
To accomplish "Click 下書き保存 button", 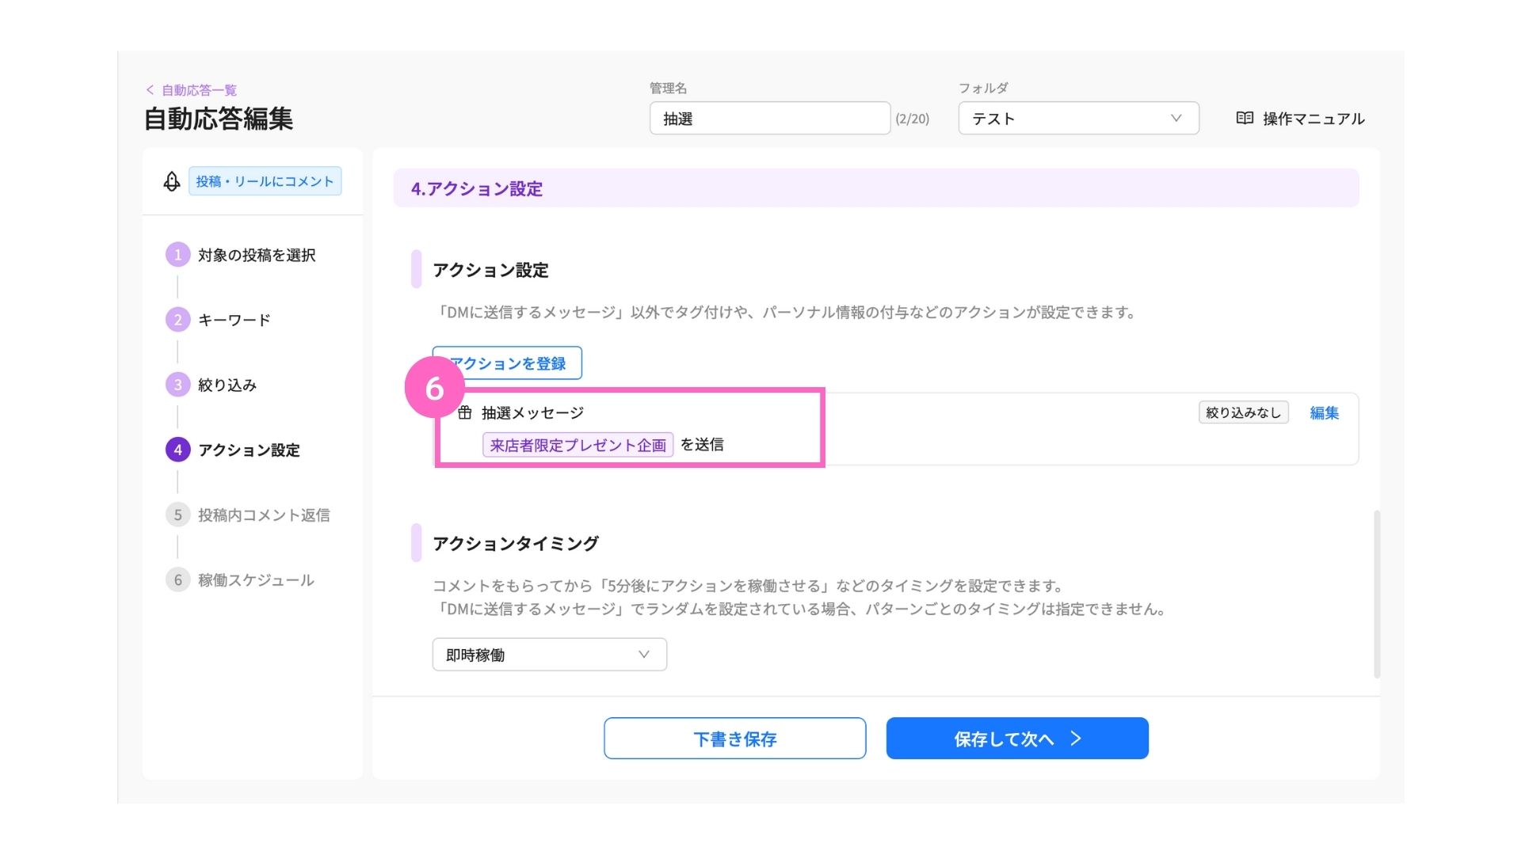I will 734,739.
